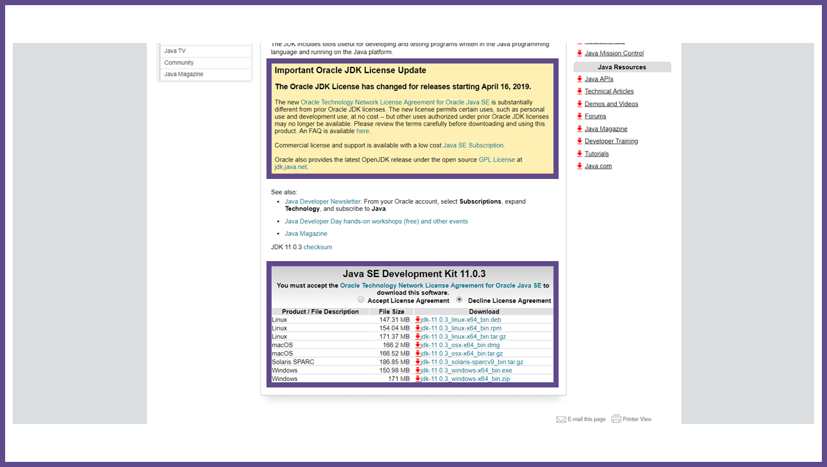This screenshot has height=467, width=827.
Task: Click the File Size column header
Action: click(392, 312)
